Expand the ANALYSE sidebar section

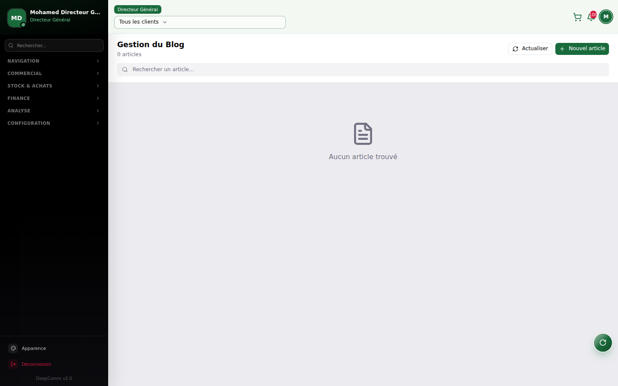tap(54, 111)
